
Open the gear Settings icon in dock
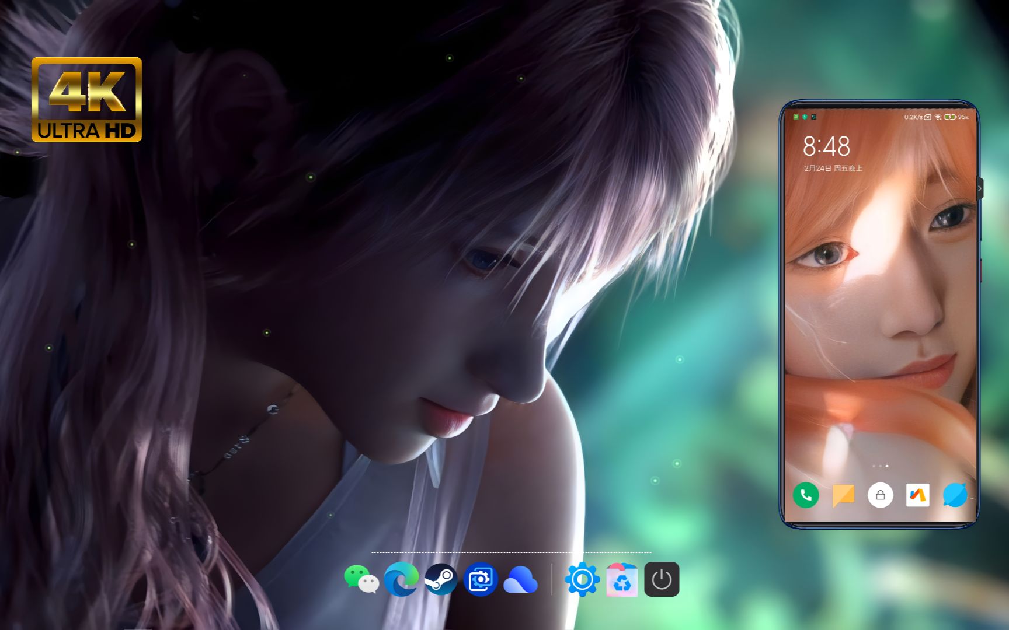click(582, 579)
